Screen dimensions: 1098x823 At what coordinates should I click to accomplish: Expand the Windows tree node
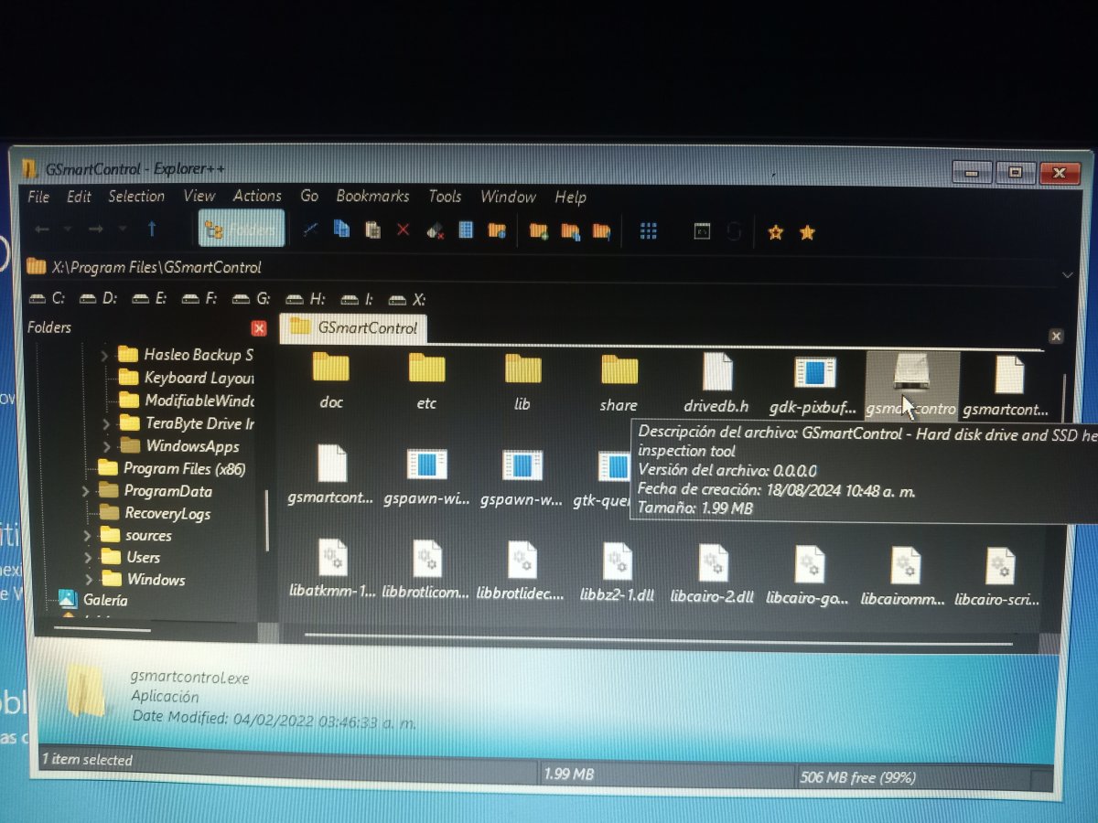point(88,579)
